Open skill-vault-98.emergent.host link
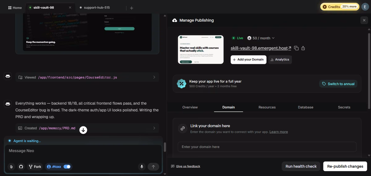371x176 pixels. pyautogui.click(x=261, y=48)
